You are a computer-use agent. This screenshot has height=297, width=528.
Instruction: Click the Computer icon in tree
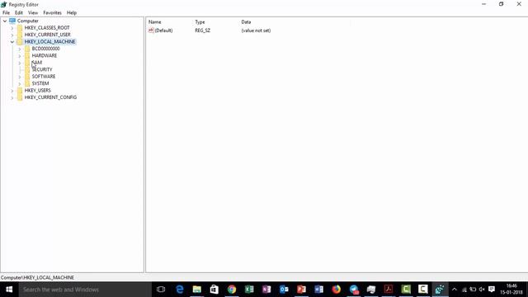(x=12, y=21)
